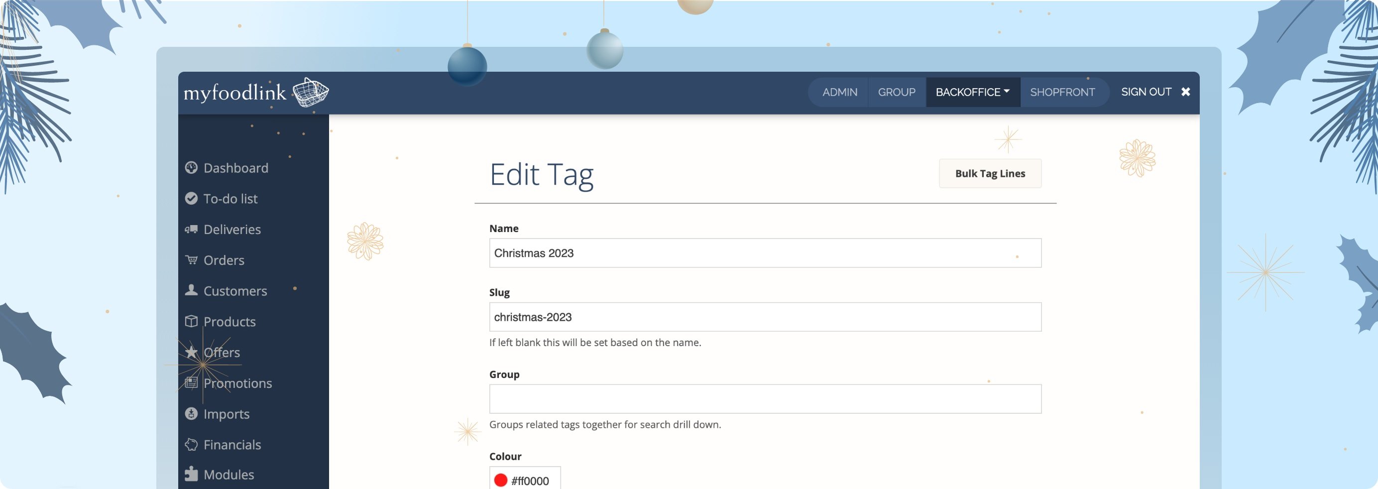Screen dimensions: 1378x489
Task: Click the Offers star icon
Action: tap(191, 352)
